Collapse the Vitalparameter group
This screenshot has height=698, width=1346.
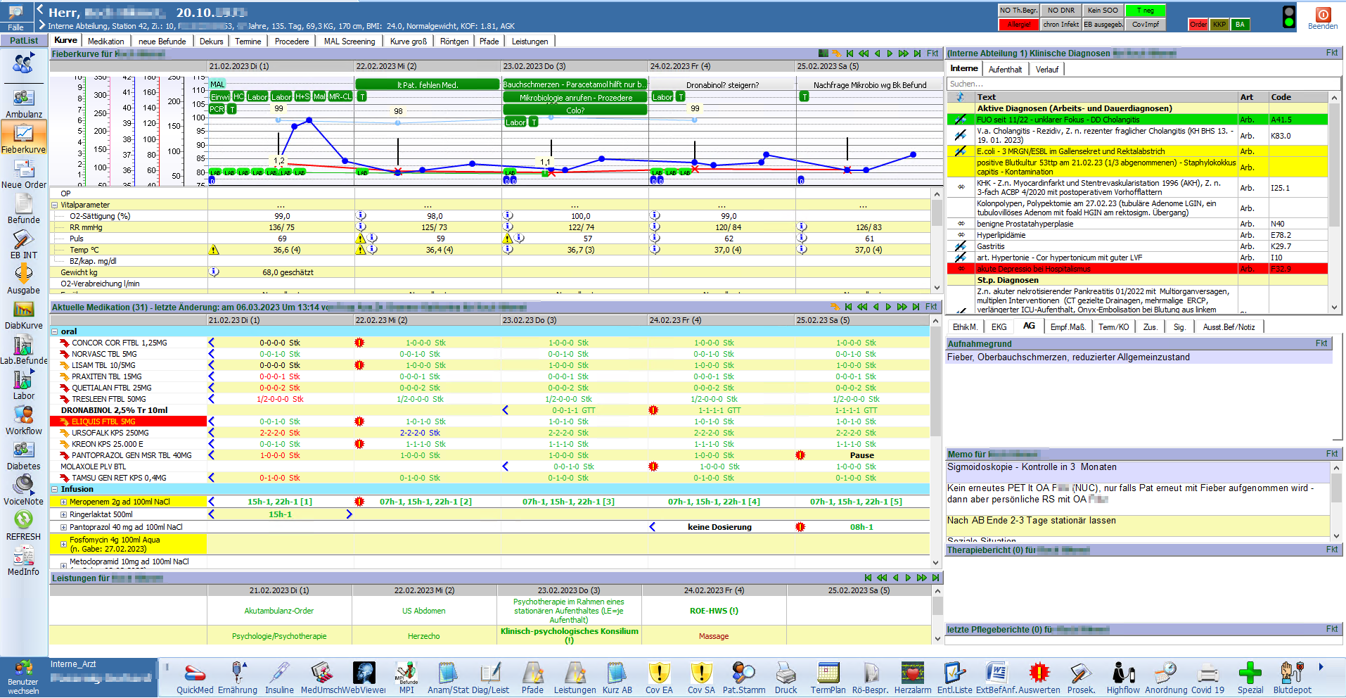[55, 205]
